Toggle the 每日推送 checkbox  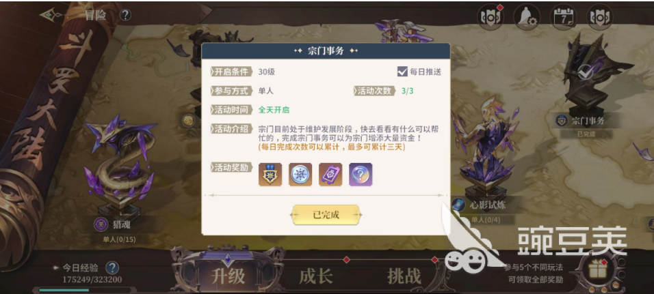click(x=402, y=72)
